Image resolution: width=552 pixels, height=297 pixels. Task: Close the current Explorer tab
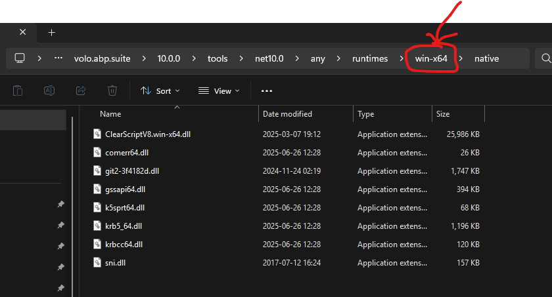tap(23, 32)
